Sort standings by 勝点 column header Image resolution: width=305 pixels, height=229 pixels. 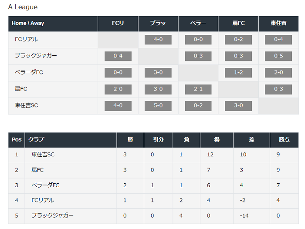coord(284,140)
